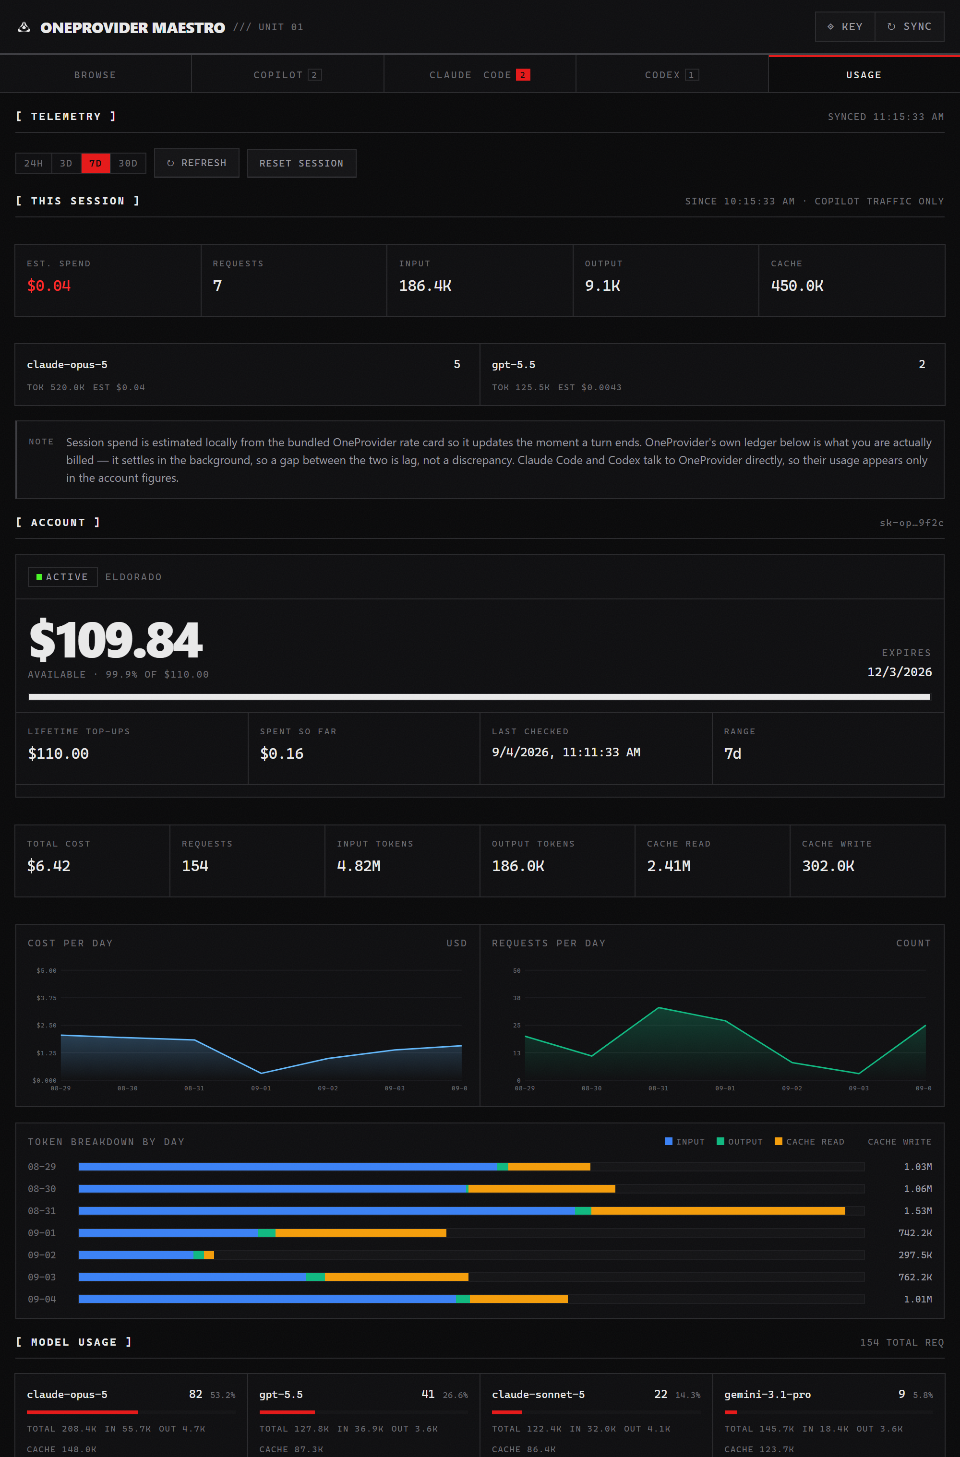
Task: Click the OneProvider Maestro logo icon
Action: [x=24, y=27]
